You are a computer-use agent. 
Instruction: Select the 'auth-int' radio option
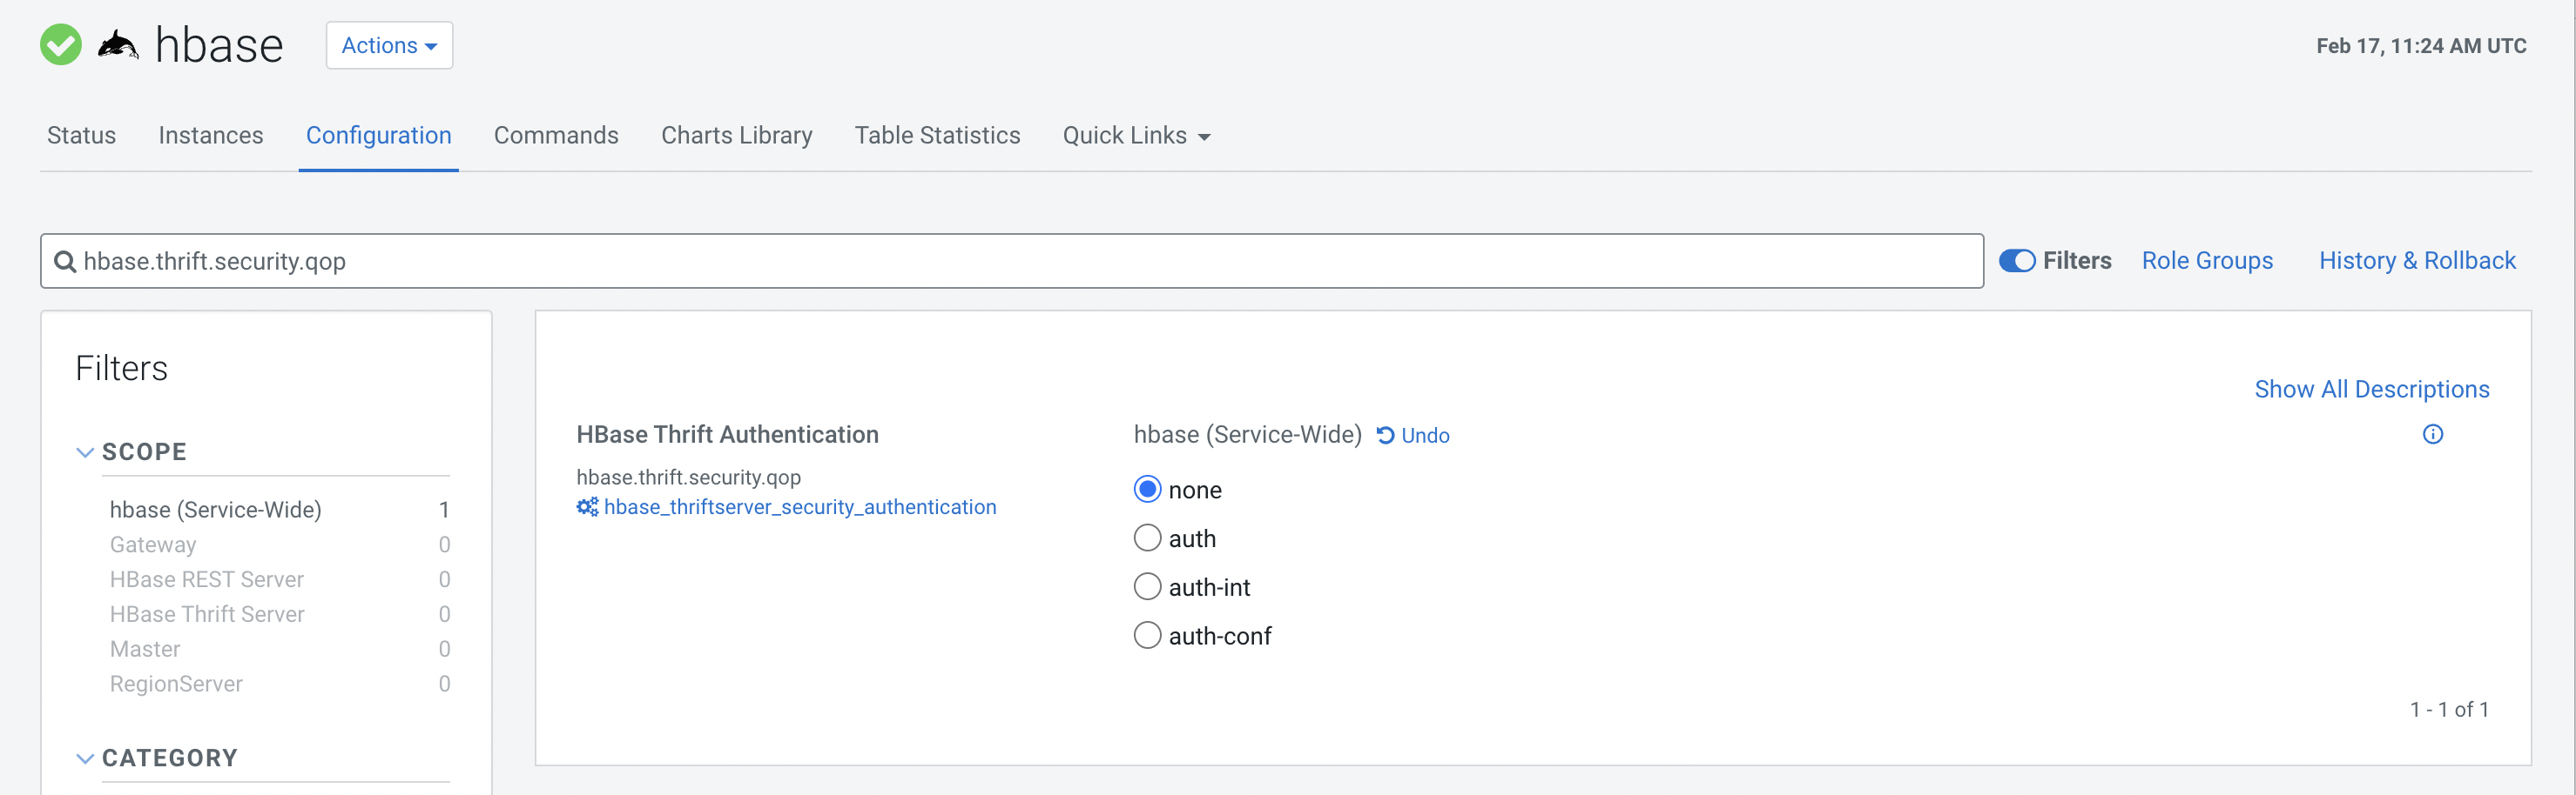[x=1147, y=586]
